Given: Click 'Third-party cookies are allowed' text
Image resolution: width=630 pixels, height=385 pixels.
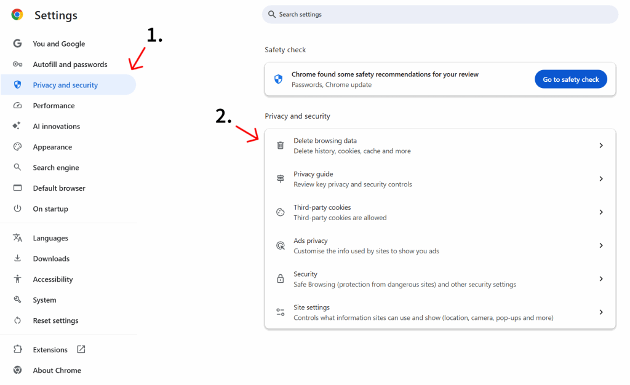Looking at the screenshot, I should point(340,218).
